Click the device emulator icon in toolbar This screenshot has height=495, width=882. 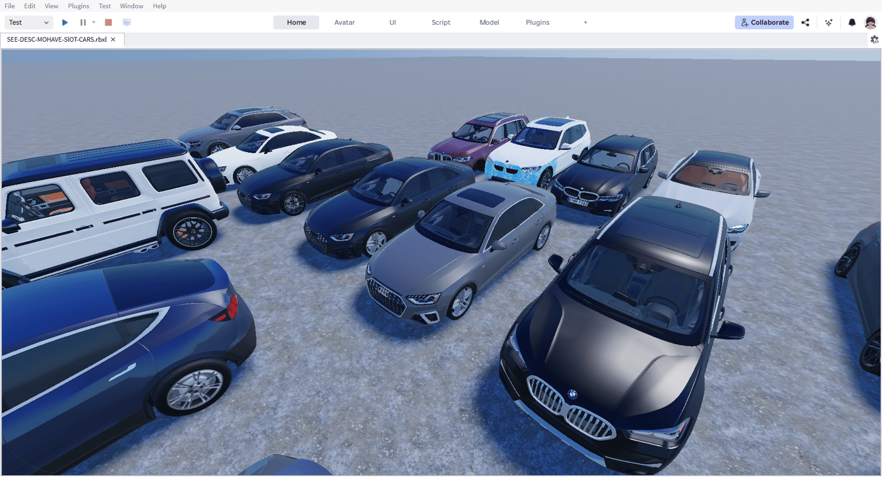click(x=126, y=22)
